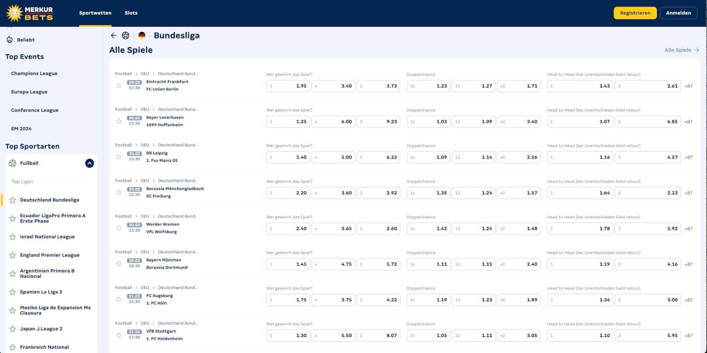Select odds 1.45 for Bayern München win

coord(288,264)
